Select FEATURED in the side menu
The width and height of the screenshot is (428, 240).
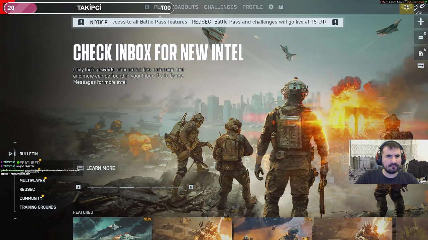[29, 163]
